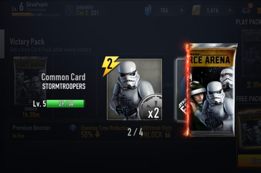Image resolution: width=261 pixels, height=173 pixels.
Task: Click the lightning bolt energy cost icon
Action: (110, 66)
